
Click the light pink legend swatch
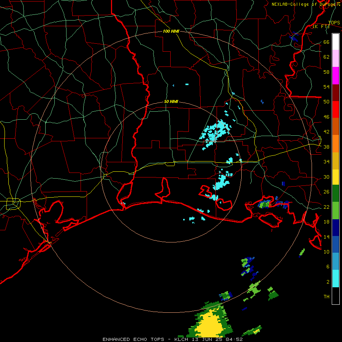coord(336,58)
